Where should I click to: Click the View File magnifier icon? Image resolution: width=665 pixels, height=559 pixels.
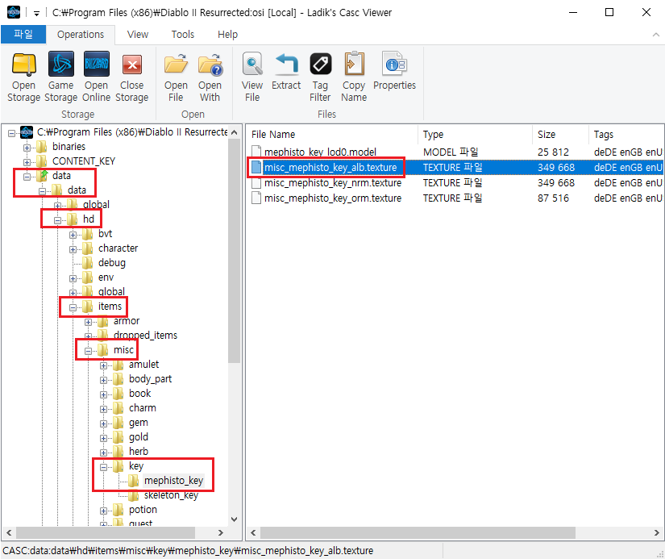click(252, 64)
